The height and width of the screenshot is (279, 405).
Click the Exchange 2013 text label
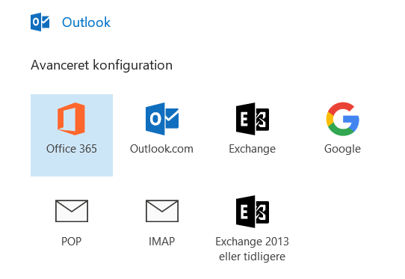tap(253, 242)
